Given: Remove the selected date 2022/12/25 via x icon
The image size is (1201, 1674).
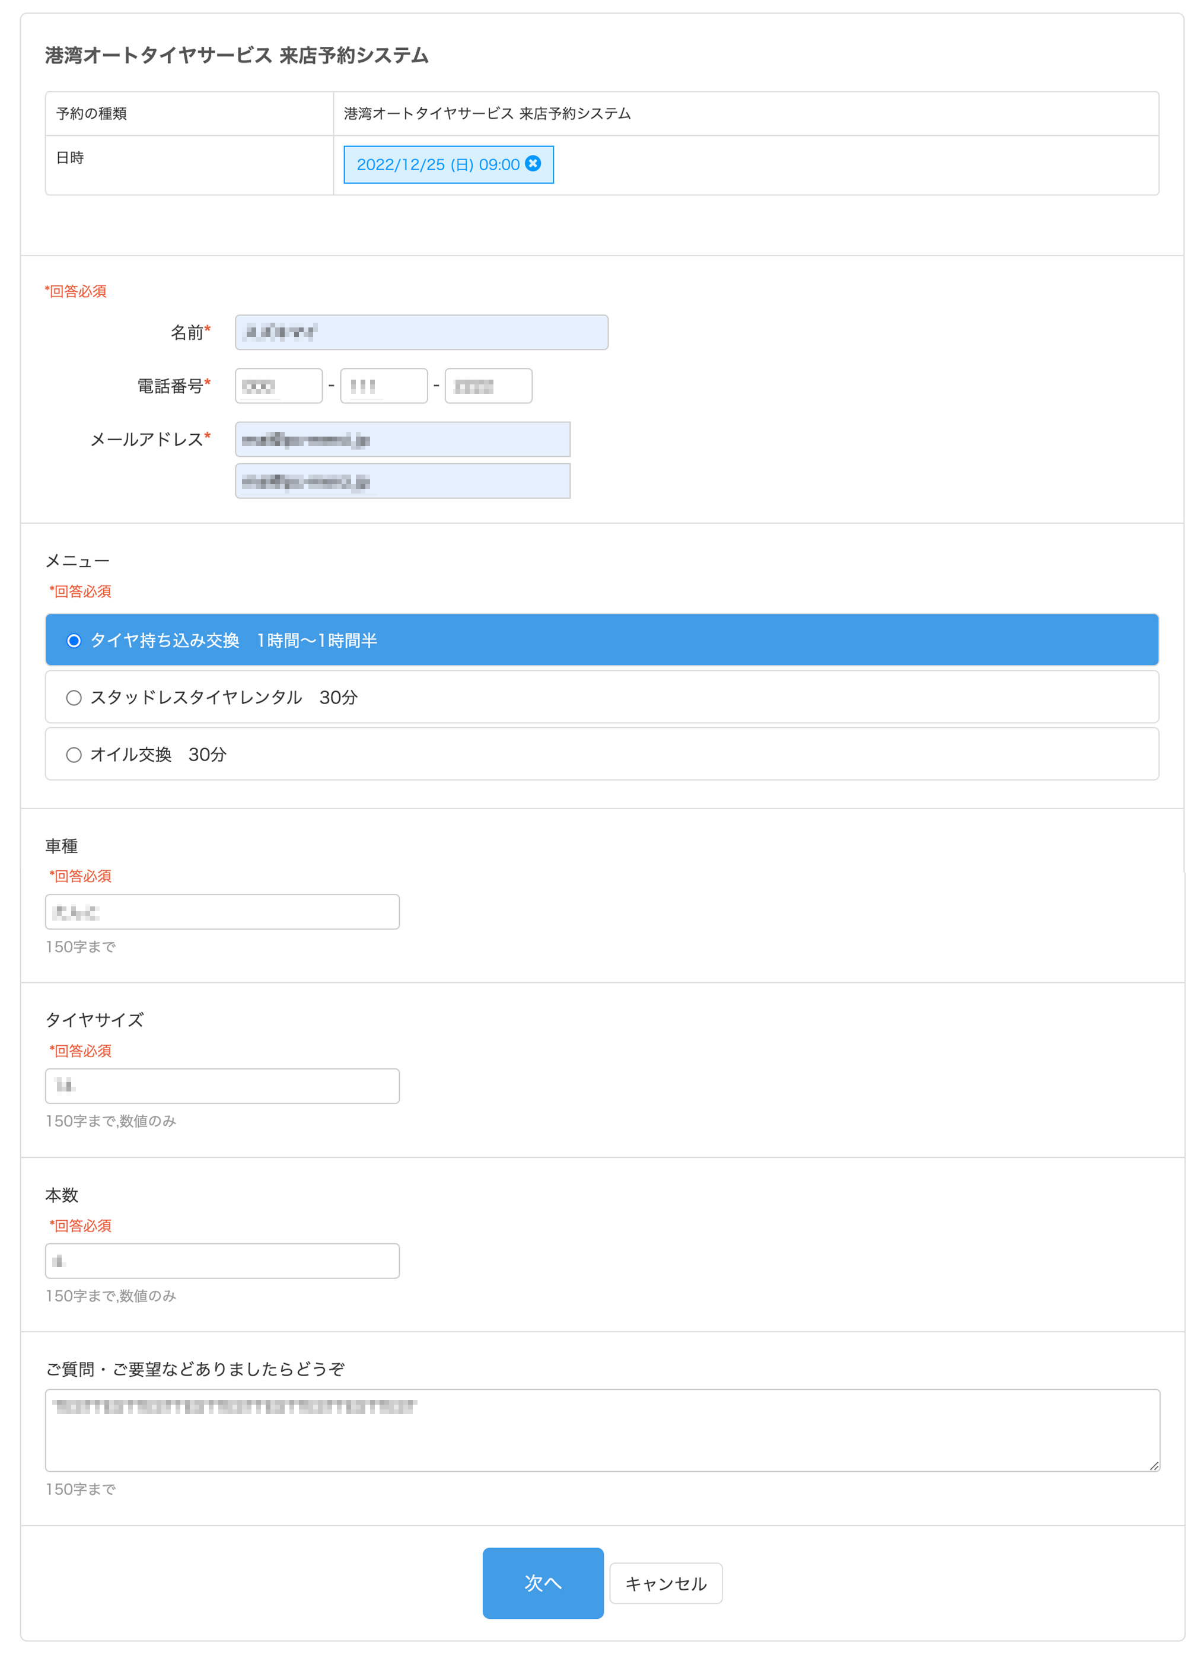Looking at the screenshot, I should coord(532,163).
